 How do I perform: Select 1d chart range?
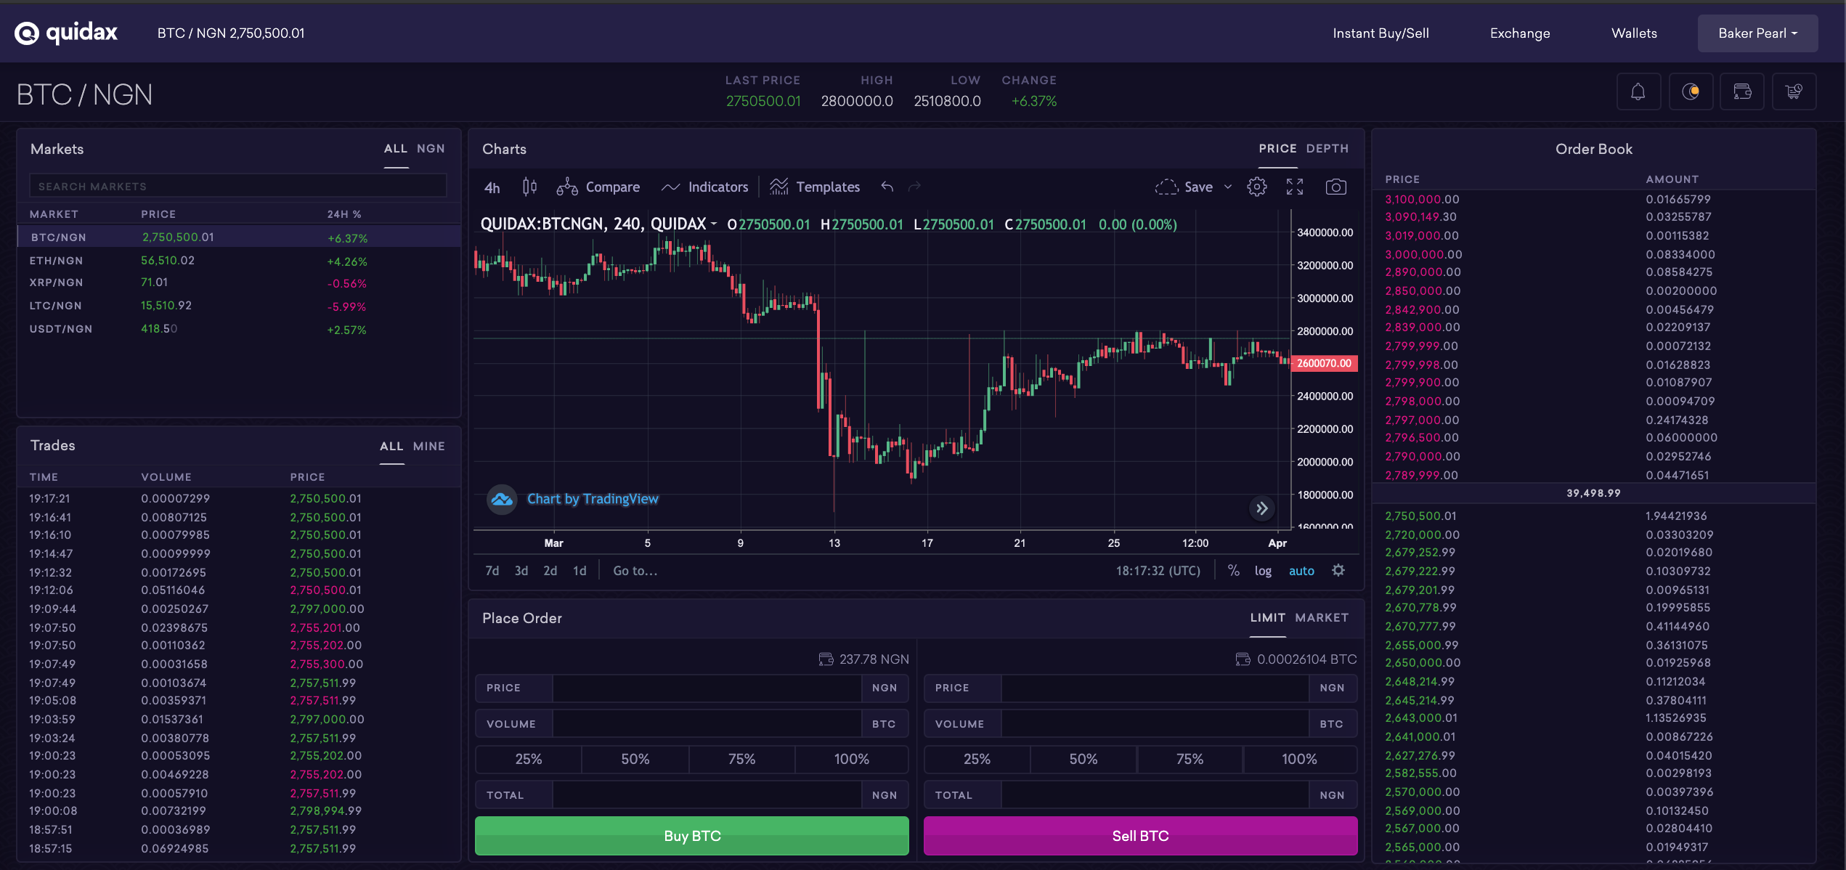tap(580, 571)
